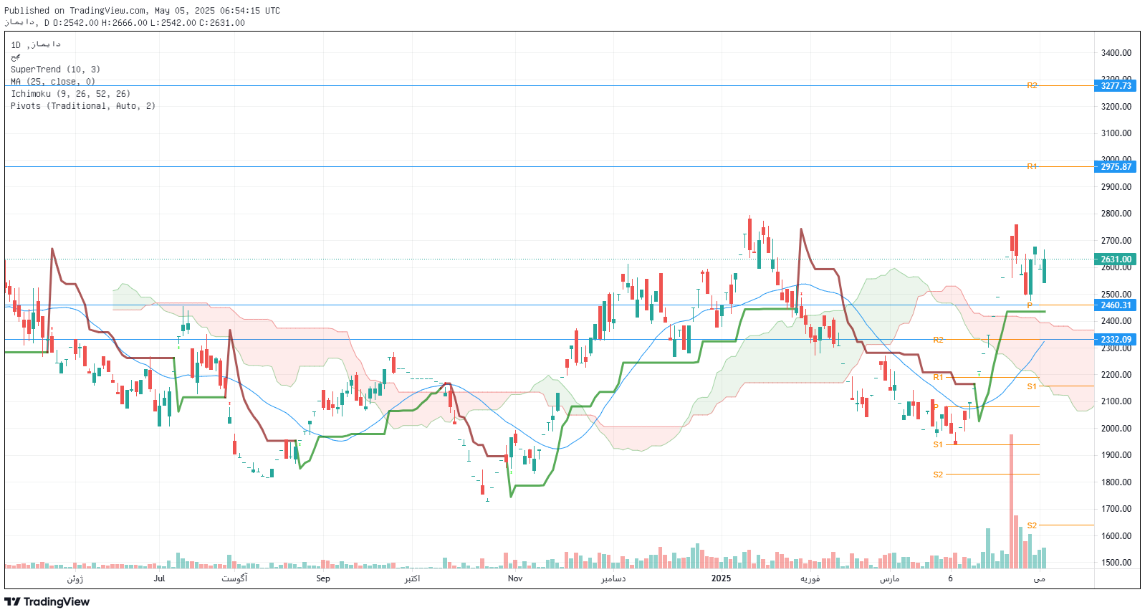Image resolution: width=1145 pixels, height=615 pixels.
Task: Select the Ichimoku (9, 26, 52, 26) legend
Action: [x=70, y=94]
